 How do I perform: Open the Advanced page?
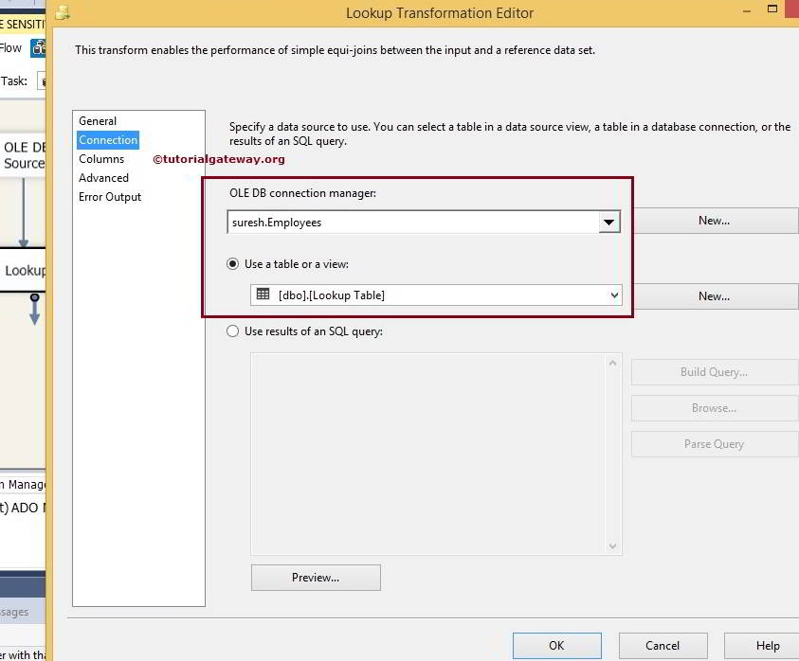(103, 177)
